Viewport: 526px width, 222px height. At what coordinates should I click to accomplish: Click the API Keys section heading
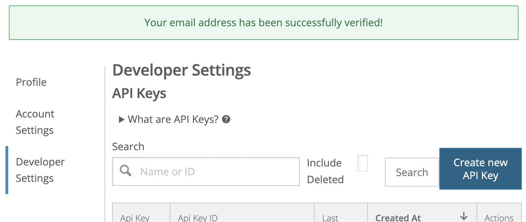coord(139,93)
